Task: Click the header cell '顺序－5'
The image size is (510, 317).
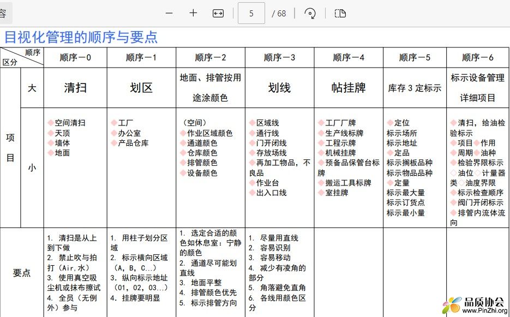Action: pos(415,58)
